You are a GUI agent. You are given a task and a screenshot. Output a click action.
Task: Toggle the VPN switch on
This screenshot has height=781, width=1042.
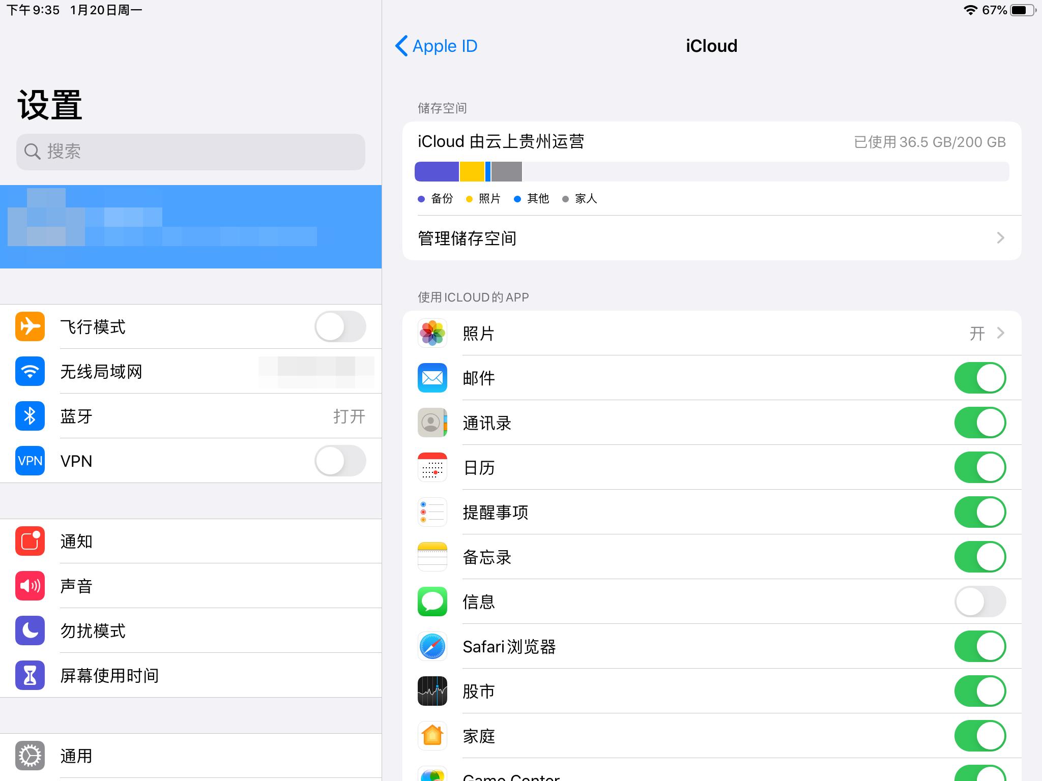(340, 461)
